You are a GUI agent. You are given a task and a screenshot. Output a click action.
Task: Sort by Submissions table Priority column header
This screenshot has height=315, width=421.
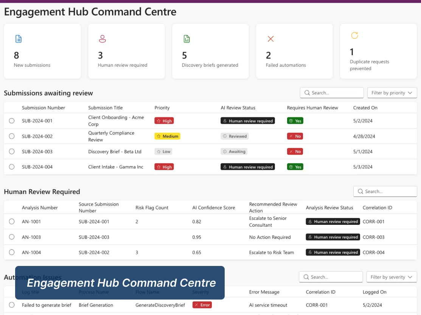tap(162, 108)
